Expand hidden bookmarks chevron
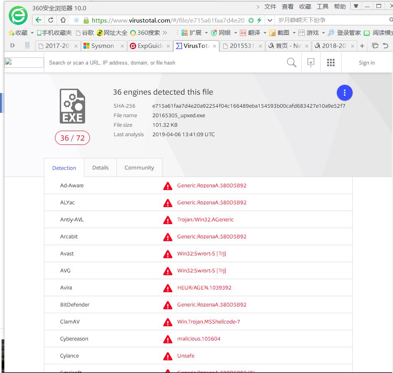 (x=165, y=32)
